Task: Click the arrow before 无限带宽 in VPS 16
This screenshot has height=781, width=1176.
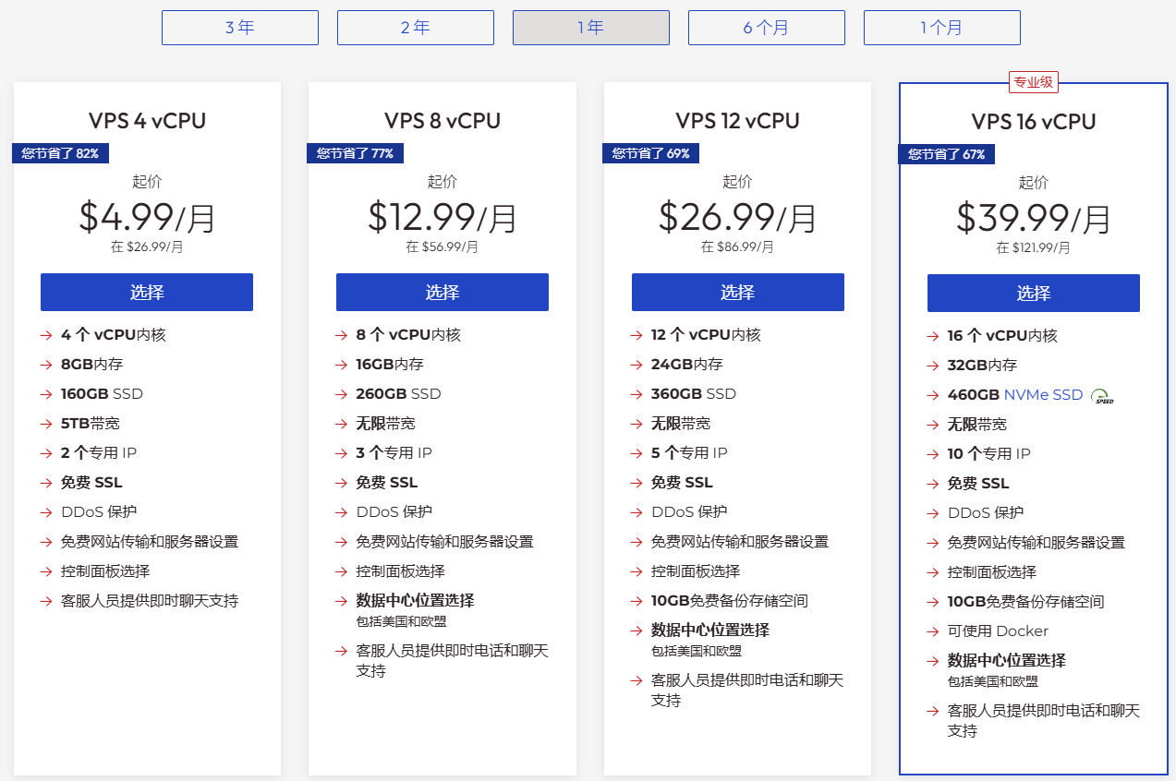Action: pos(931,424)
